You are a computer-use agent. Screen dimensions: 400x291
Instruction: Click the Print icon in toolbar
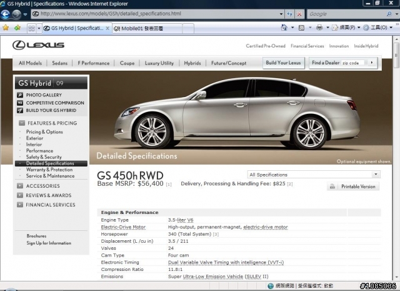[319, 28]
